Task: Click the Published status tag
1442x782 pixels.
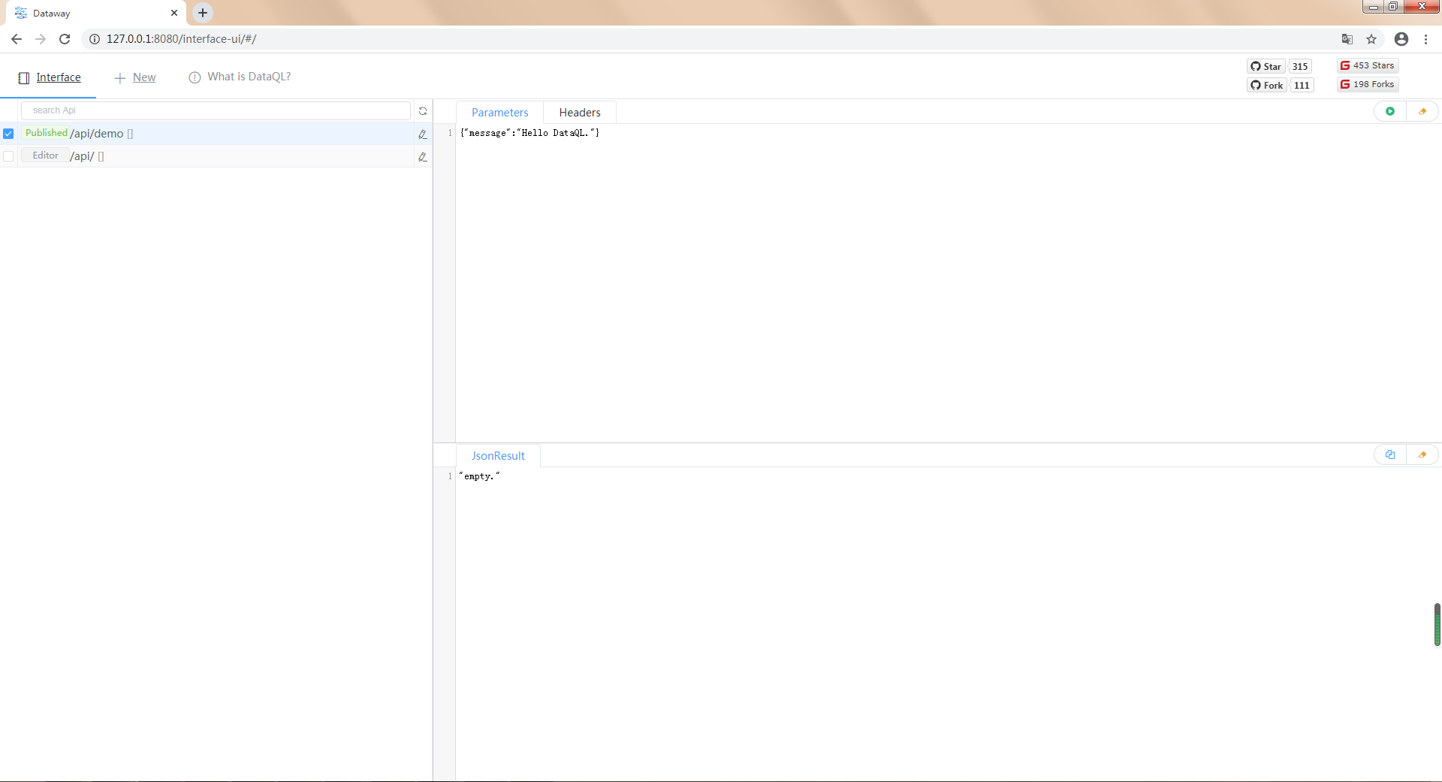Action: point(46,133)
